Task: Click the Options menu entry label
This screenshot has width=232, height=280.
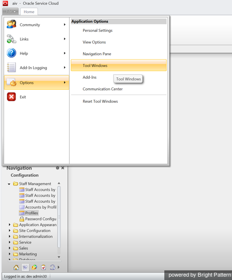Action: 27,83
